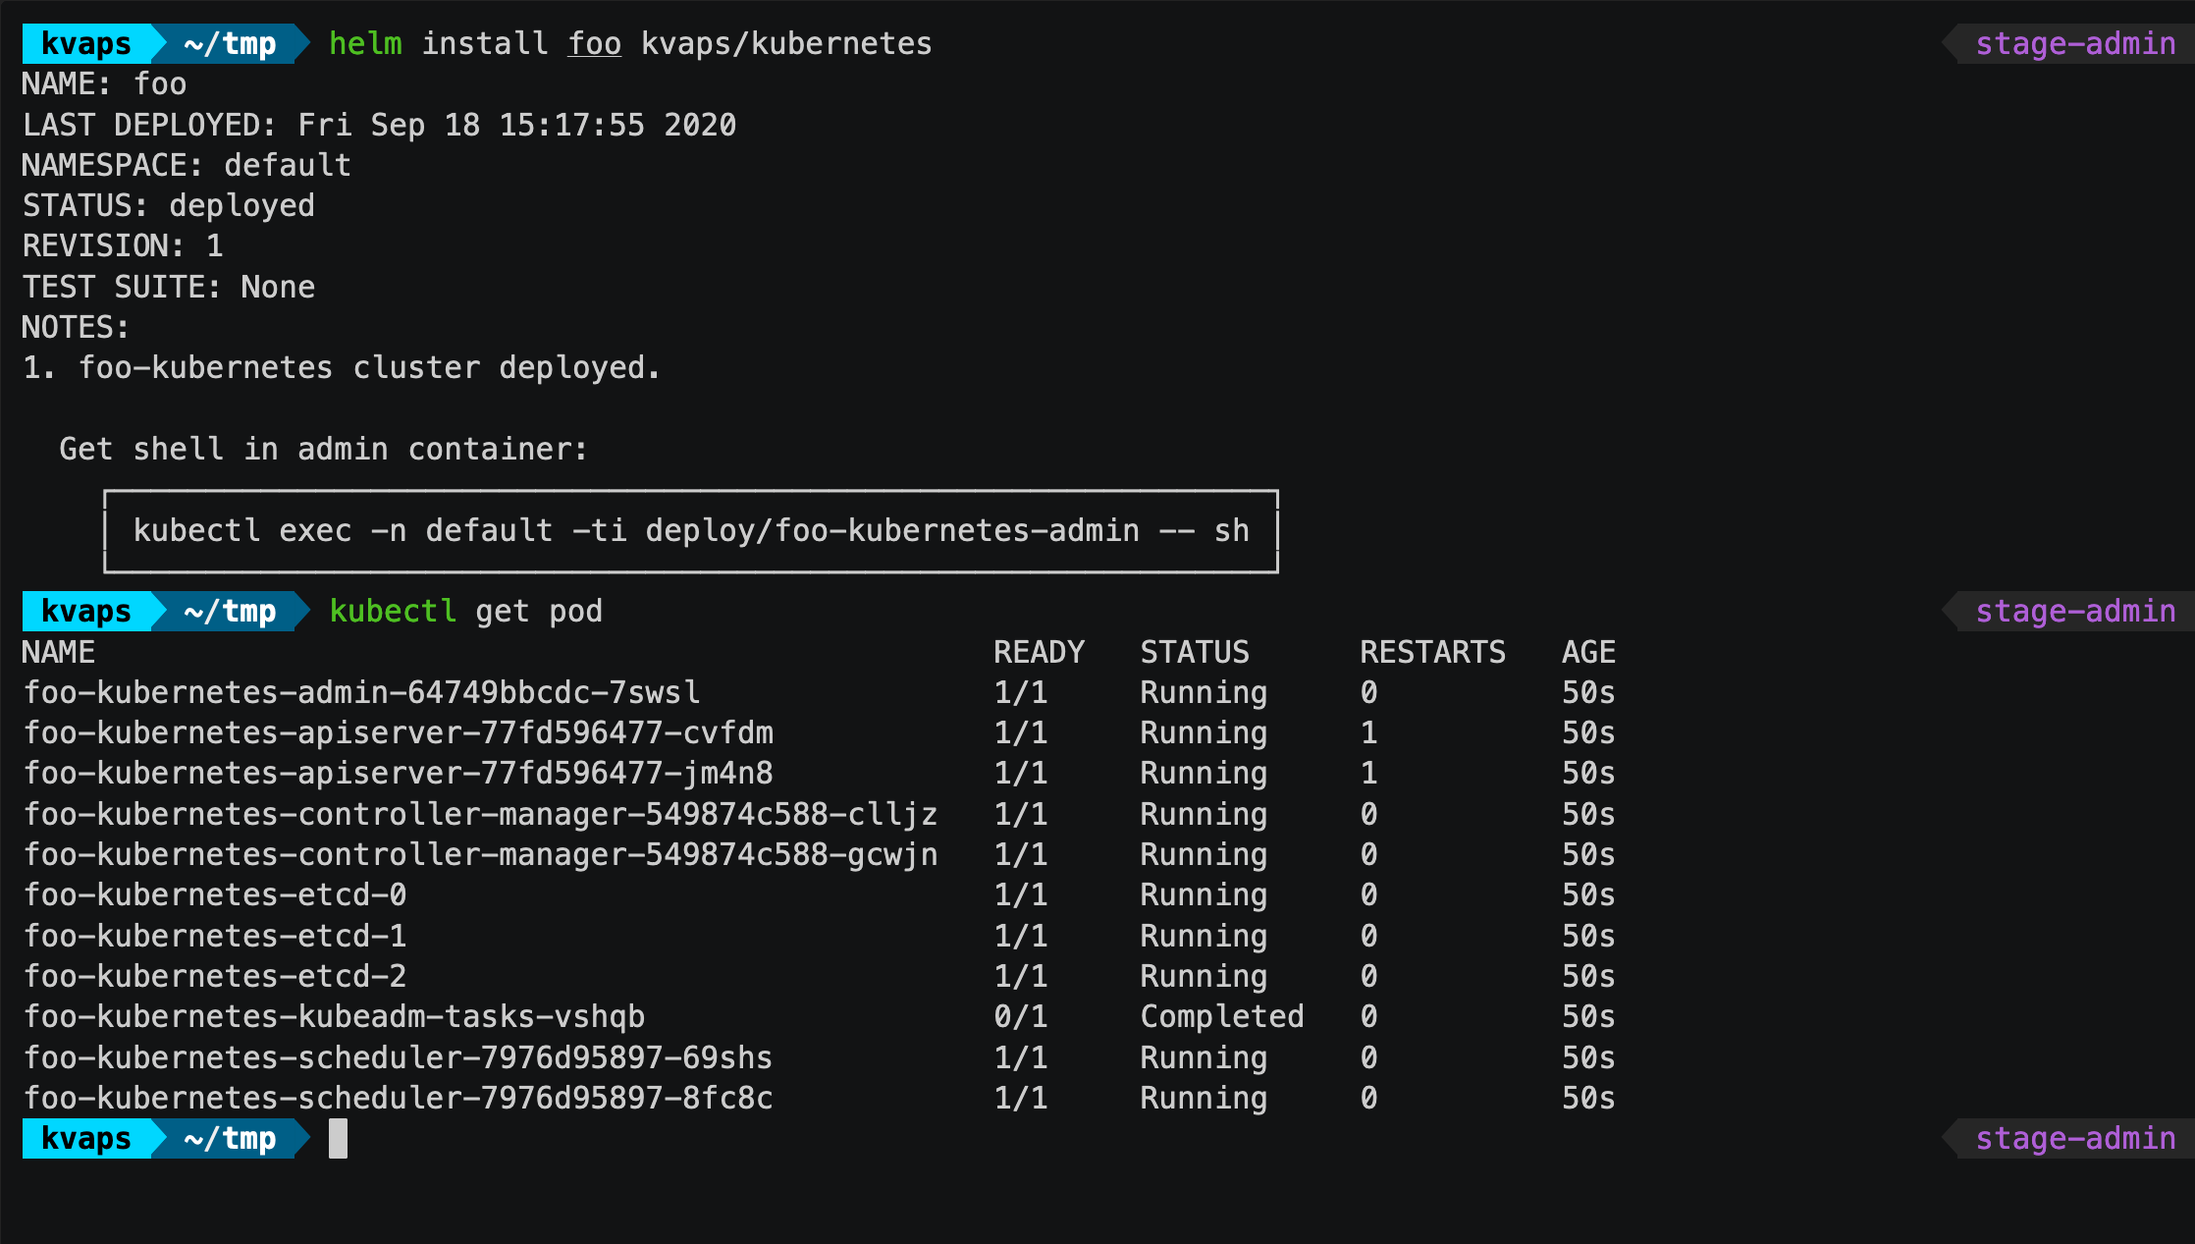Click the pod name foo-kubernetes-kubeadm-tasks-vshqb
Image resolution: width=2195 pixels, height=1244 pixels.
[x=335, y=1016]
